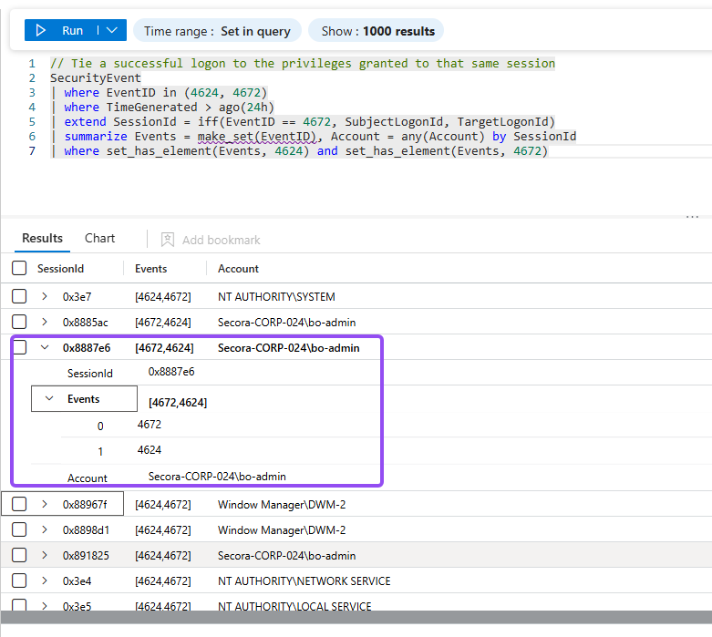The width and height of the screenshot is (712, 637).
Task: Sort by the Account column header
Action: (238, 269)
